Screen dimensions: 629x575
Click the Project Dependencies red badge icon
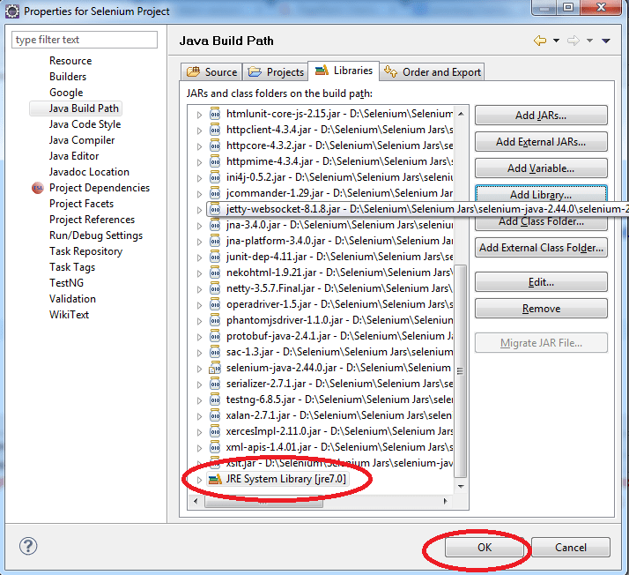point(38,188)
